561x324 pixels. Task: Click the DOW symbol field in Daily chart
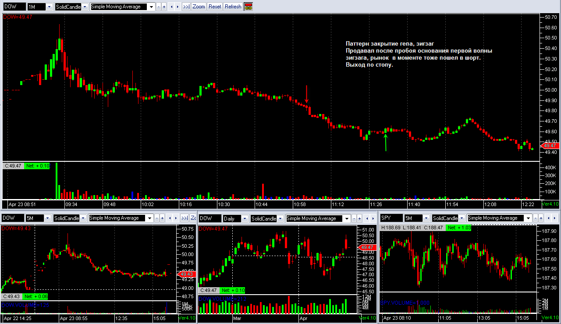[x=209, y=218]
